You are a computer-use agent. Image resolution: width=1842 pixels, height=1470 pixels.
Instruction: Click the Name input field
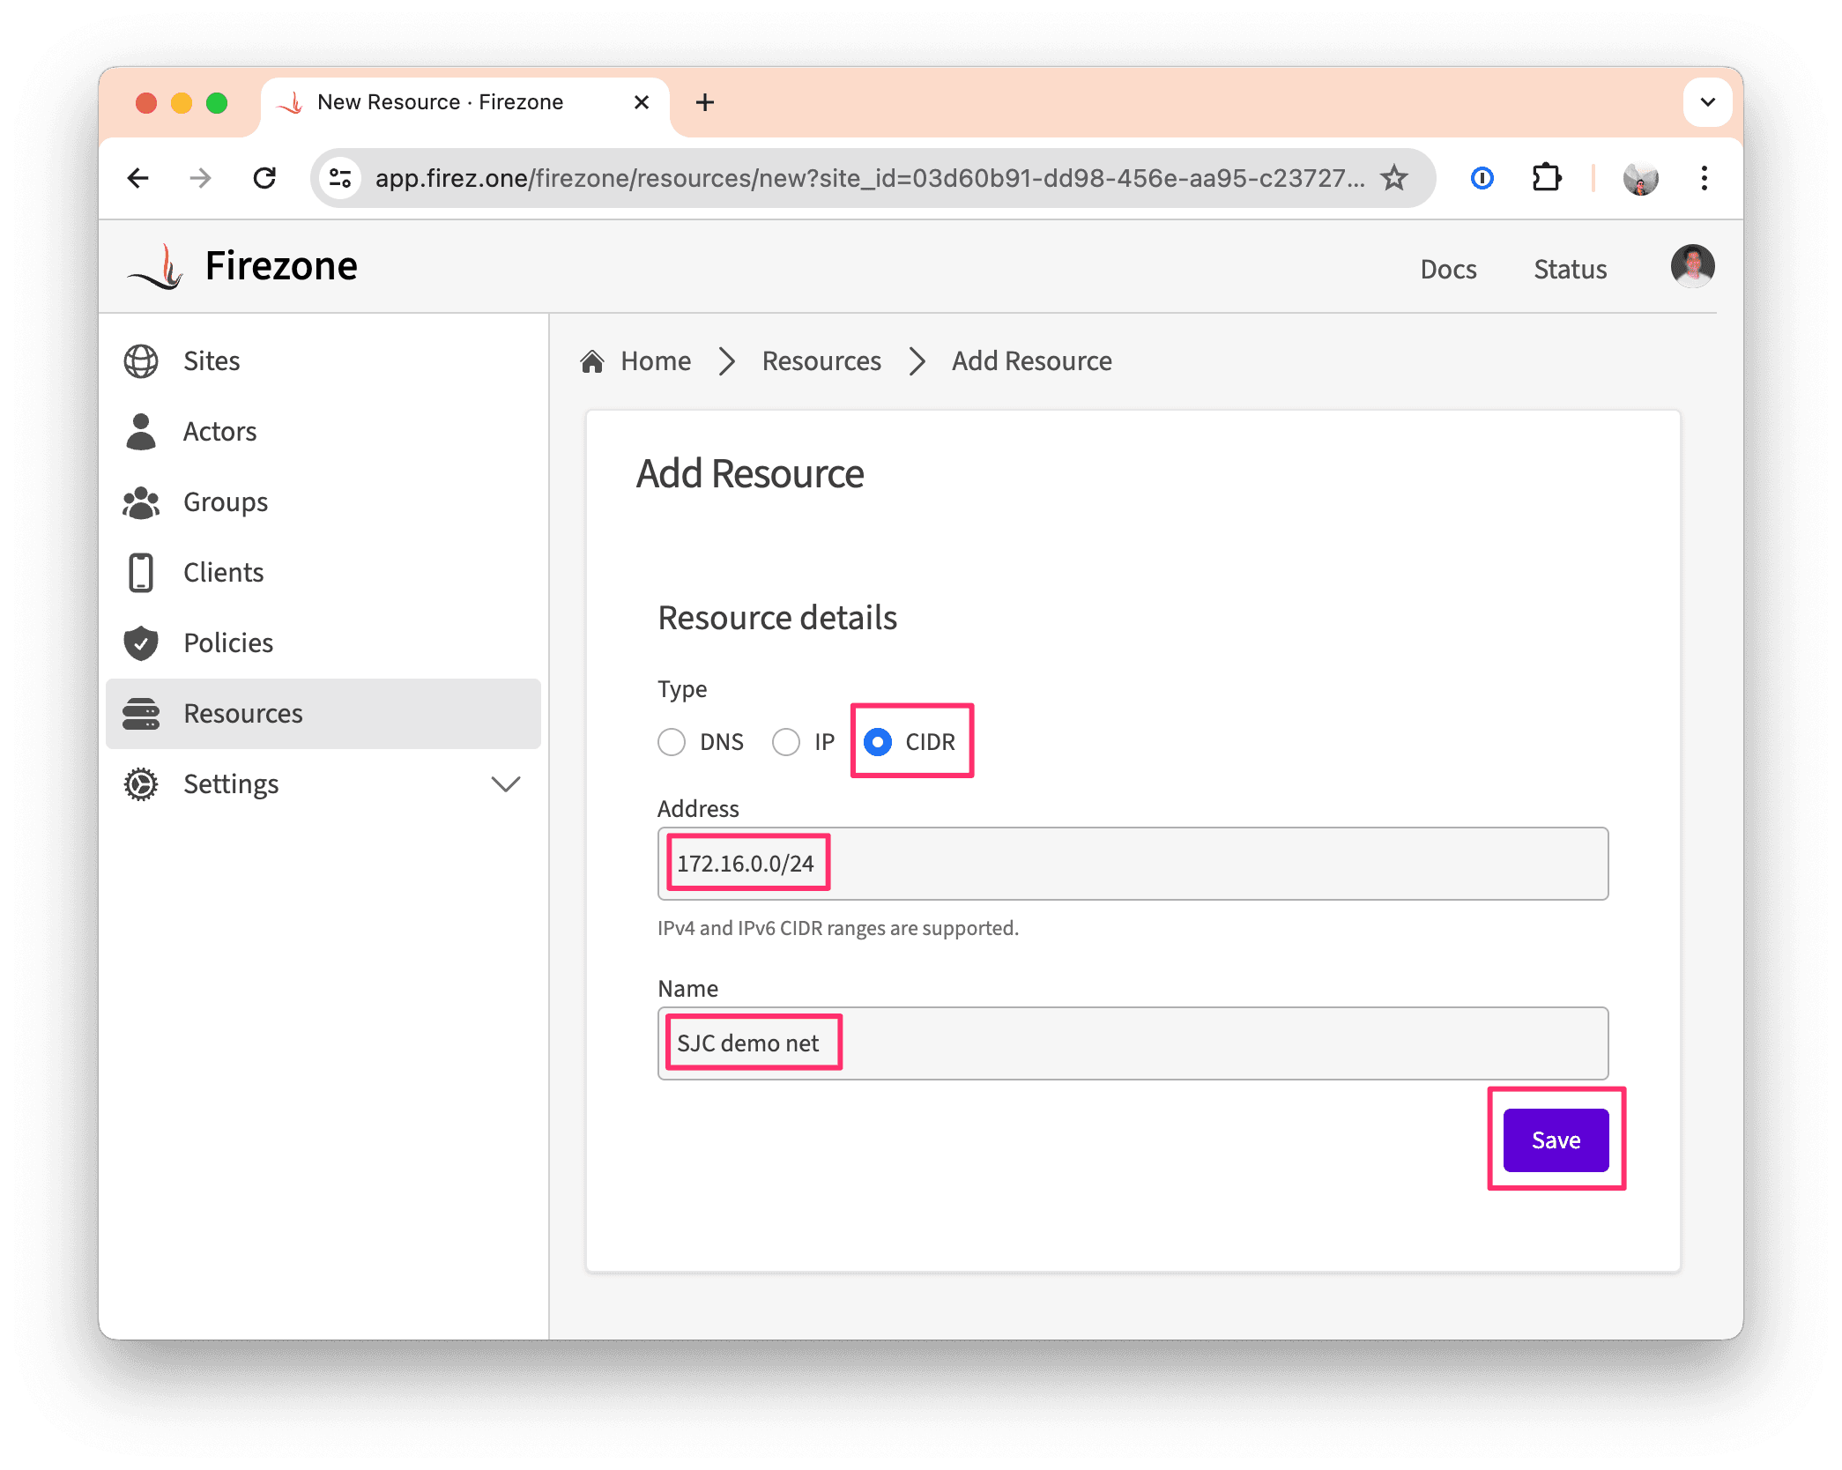click(x=1133, y=1043)
